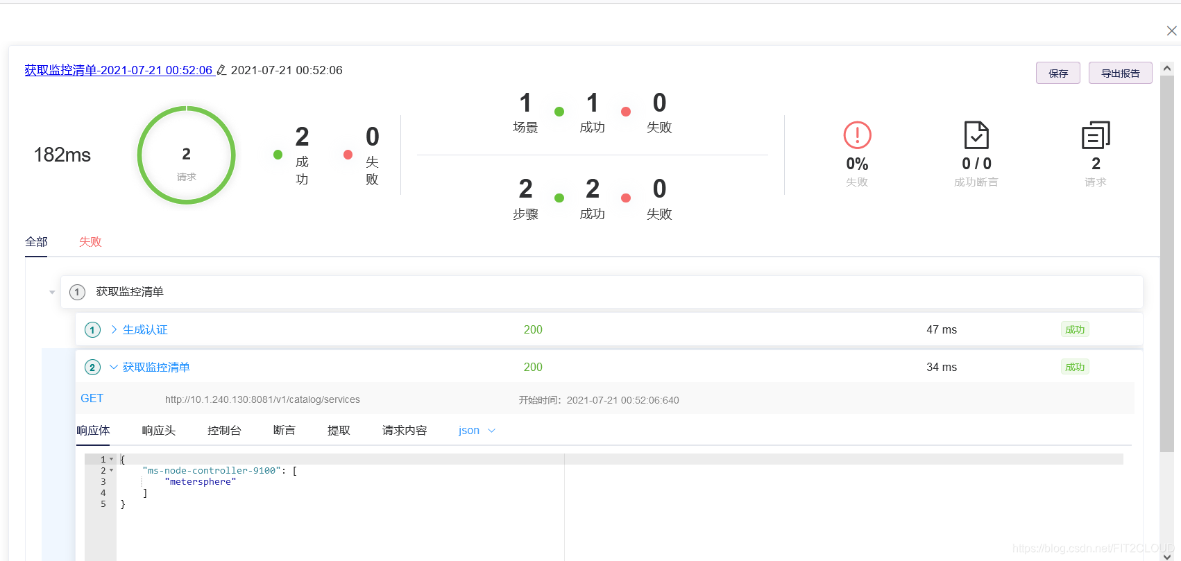Click the 开始时间 timestamp text
This screenshot has height=561, width=1181.
599,400
